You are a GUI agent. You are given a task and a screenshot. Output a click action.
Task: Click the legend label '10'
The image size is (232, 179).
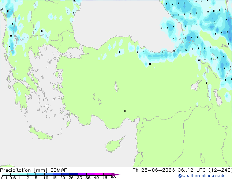(46, 178)
